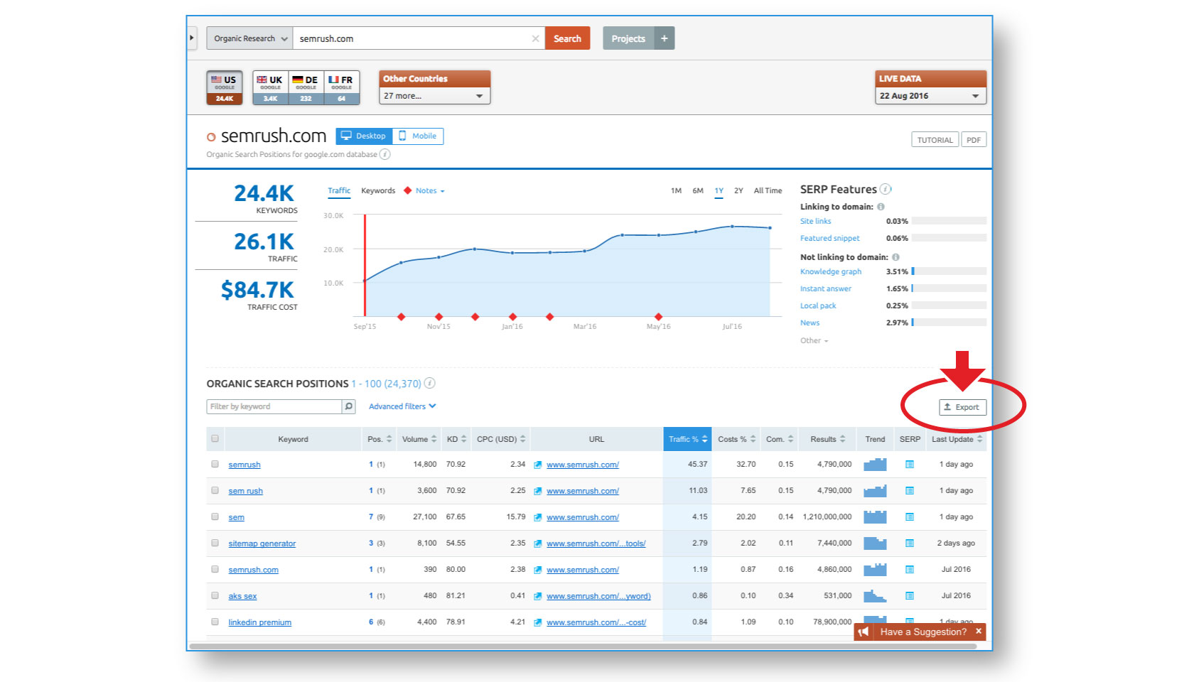Open trend chart for semrush keyword
This screenshot has width=1194, height=682.
(875, 465)
